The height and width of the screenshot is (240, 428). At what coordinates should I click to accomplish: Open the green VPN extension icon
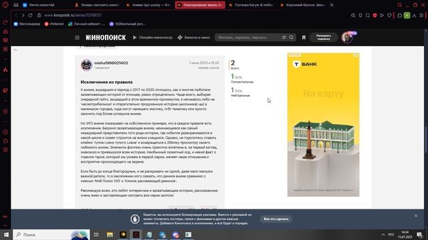click(x=407, y=15)
